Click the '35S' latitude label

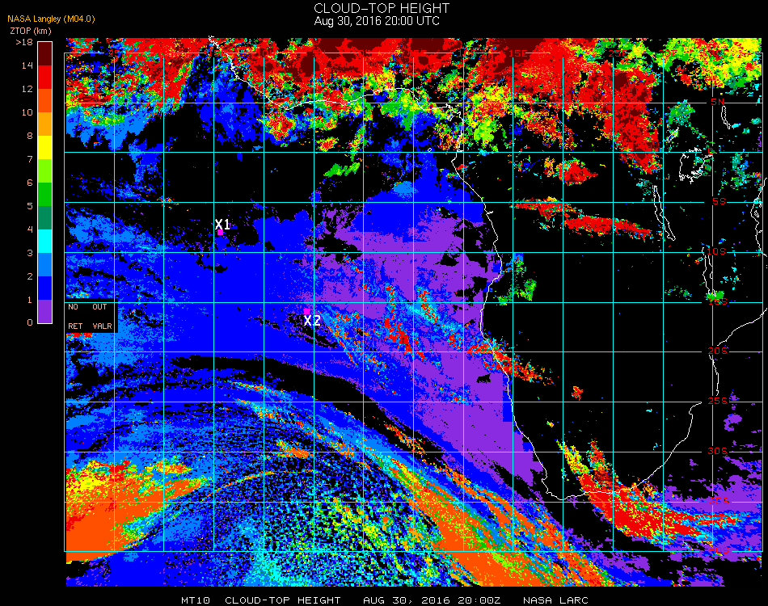719,501
